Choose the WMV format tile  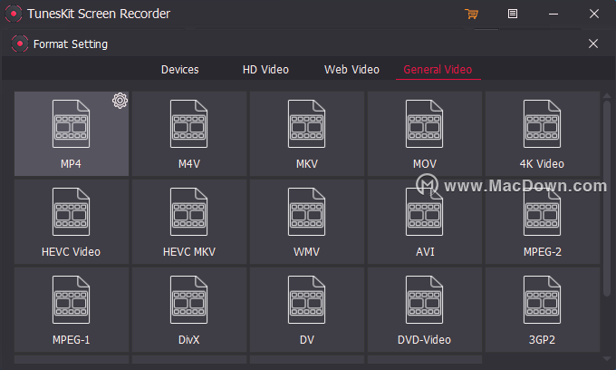[307, 222]
